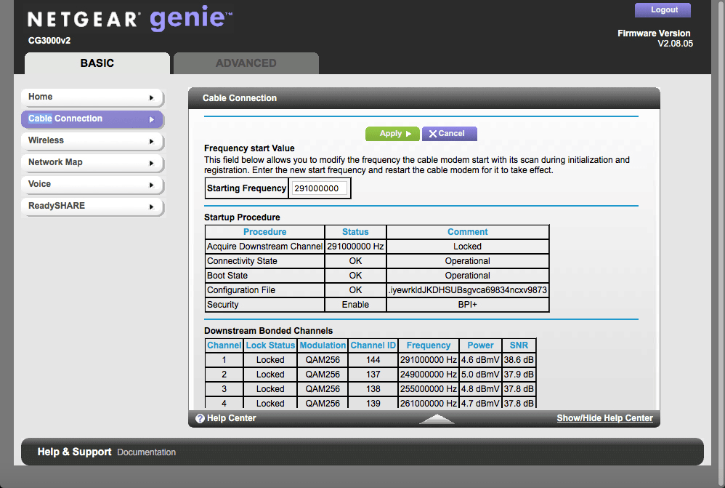Click the 255000000 Hz frequency cell
The image size is (725, 488).
(x=429, y=389)
